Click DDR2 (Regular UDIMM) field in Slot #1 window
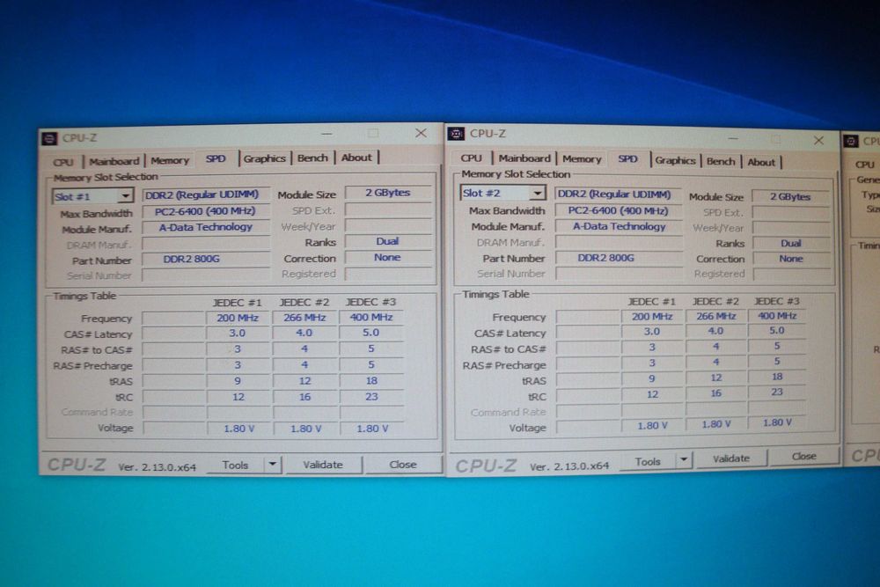This screenshot has width=880, height=587. click(205, 194)
